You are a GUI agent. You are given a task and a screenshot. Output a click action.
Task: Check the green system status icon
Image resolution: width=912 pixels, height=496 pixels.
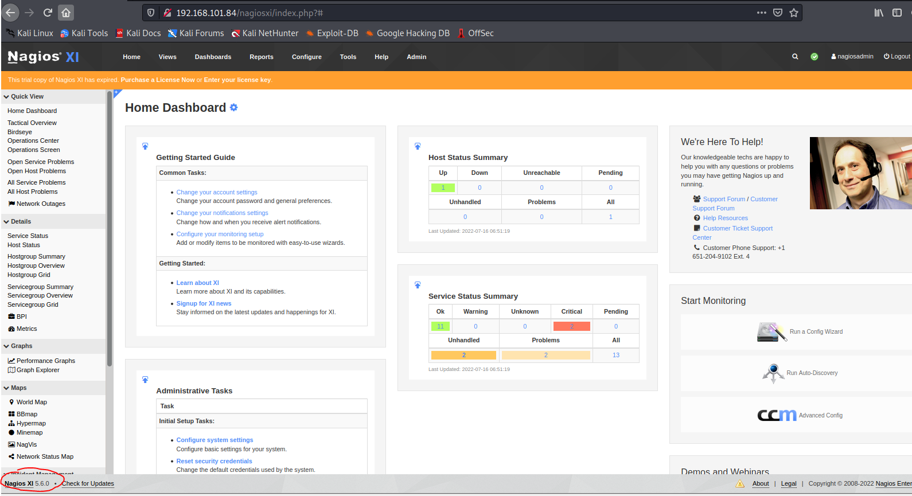pyautogui.click(x=814, y=57)
